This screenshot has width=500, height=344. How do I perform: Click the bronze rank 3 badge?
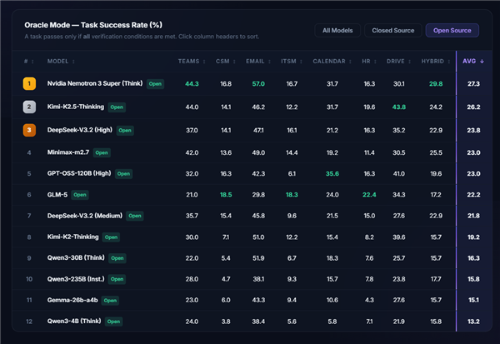point(29,130)
